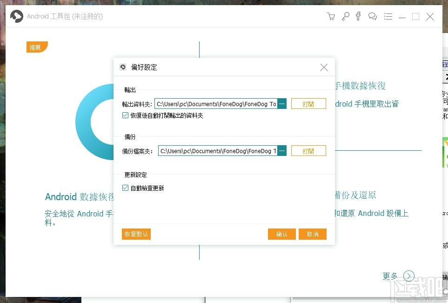This screenshot has width=448, height=303.
Task: Click the 備份 section label
Action: (x=130, y=137)
